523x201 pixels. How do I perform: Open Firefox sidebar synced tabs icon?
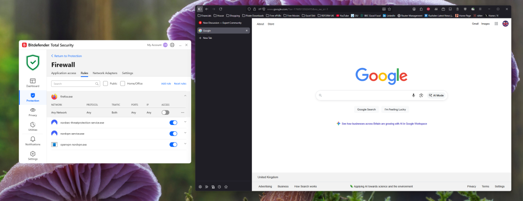tap(213, 186)
